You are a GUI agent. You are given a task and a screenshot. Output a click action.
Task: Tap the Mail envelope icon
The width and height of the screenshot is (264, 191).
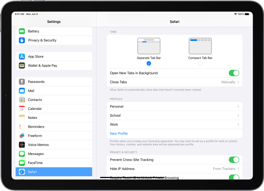(x=22, y=91)
